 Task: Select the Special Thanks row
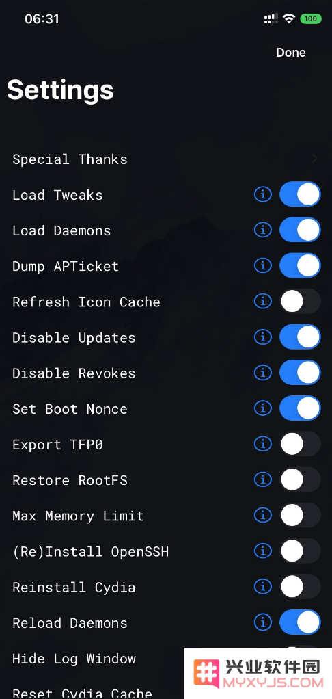coord(166,159)
